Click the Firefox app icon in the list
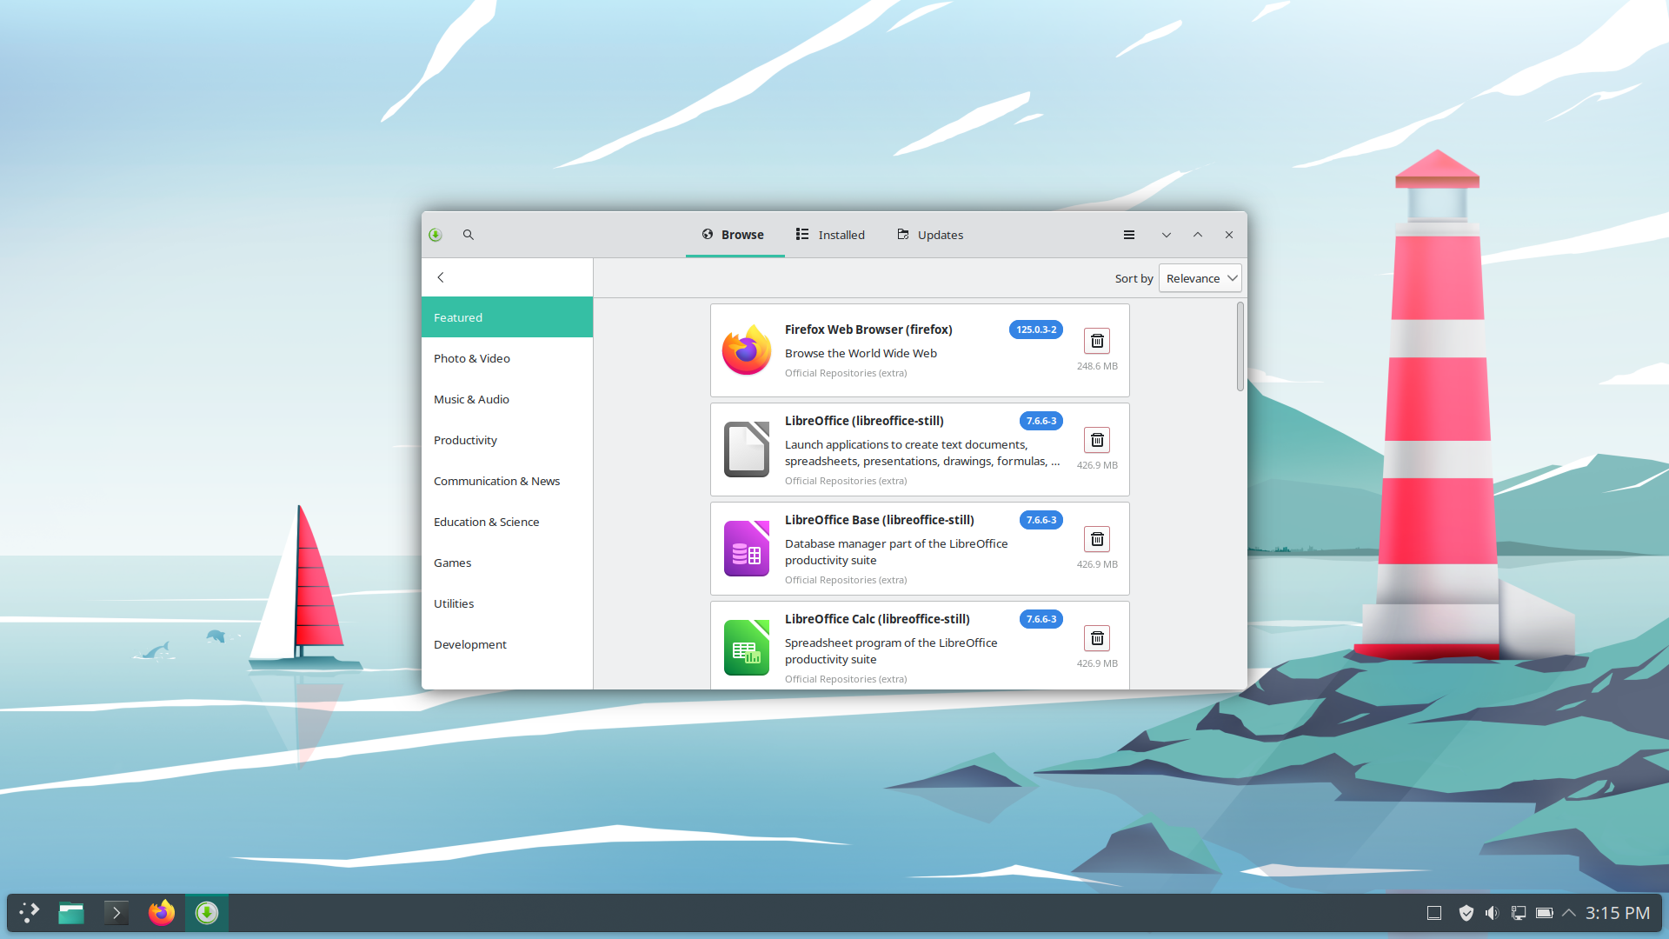 point(747,350)
